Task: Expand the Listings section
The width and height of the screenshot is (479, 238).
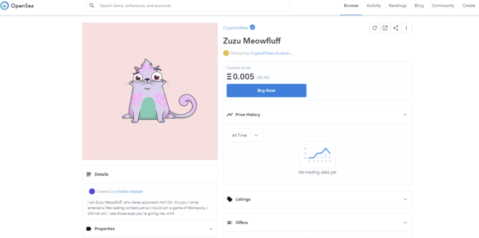Action: click(x=405, y=200)
